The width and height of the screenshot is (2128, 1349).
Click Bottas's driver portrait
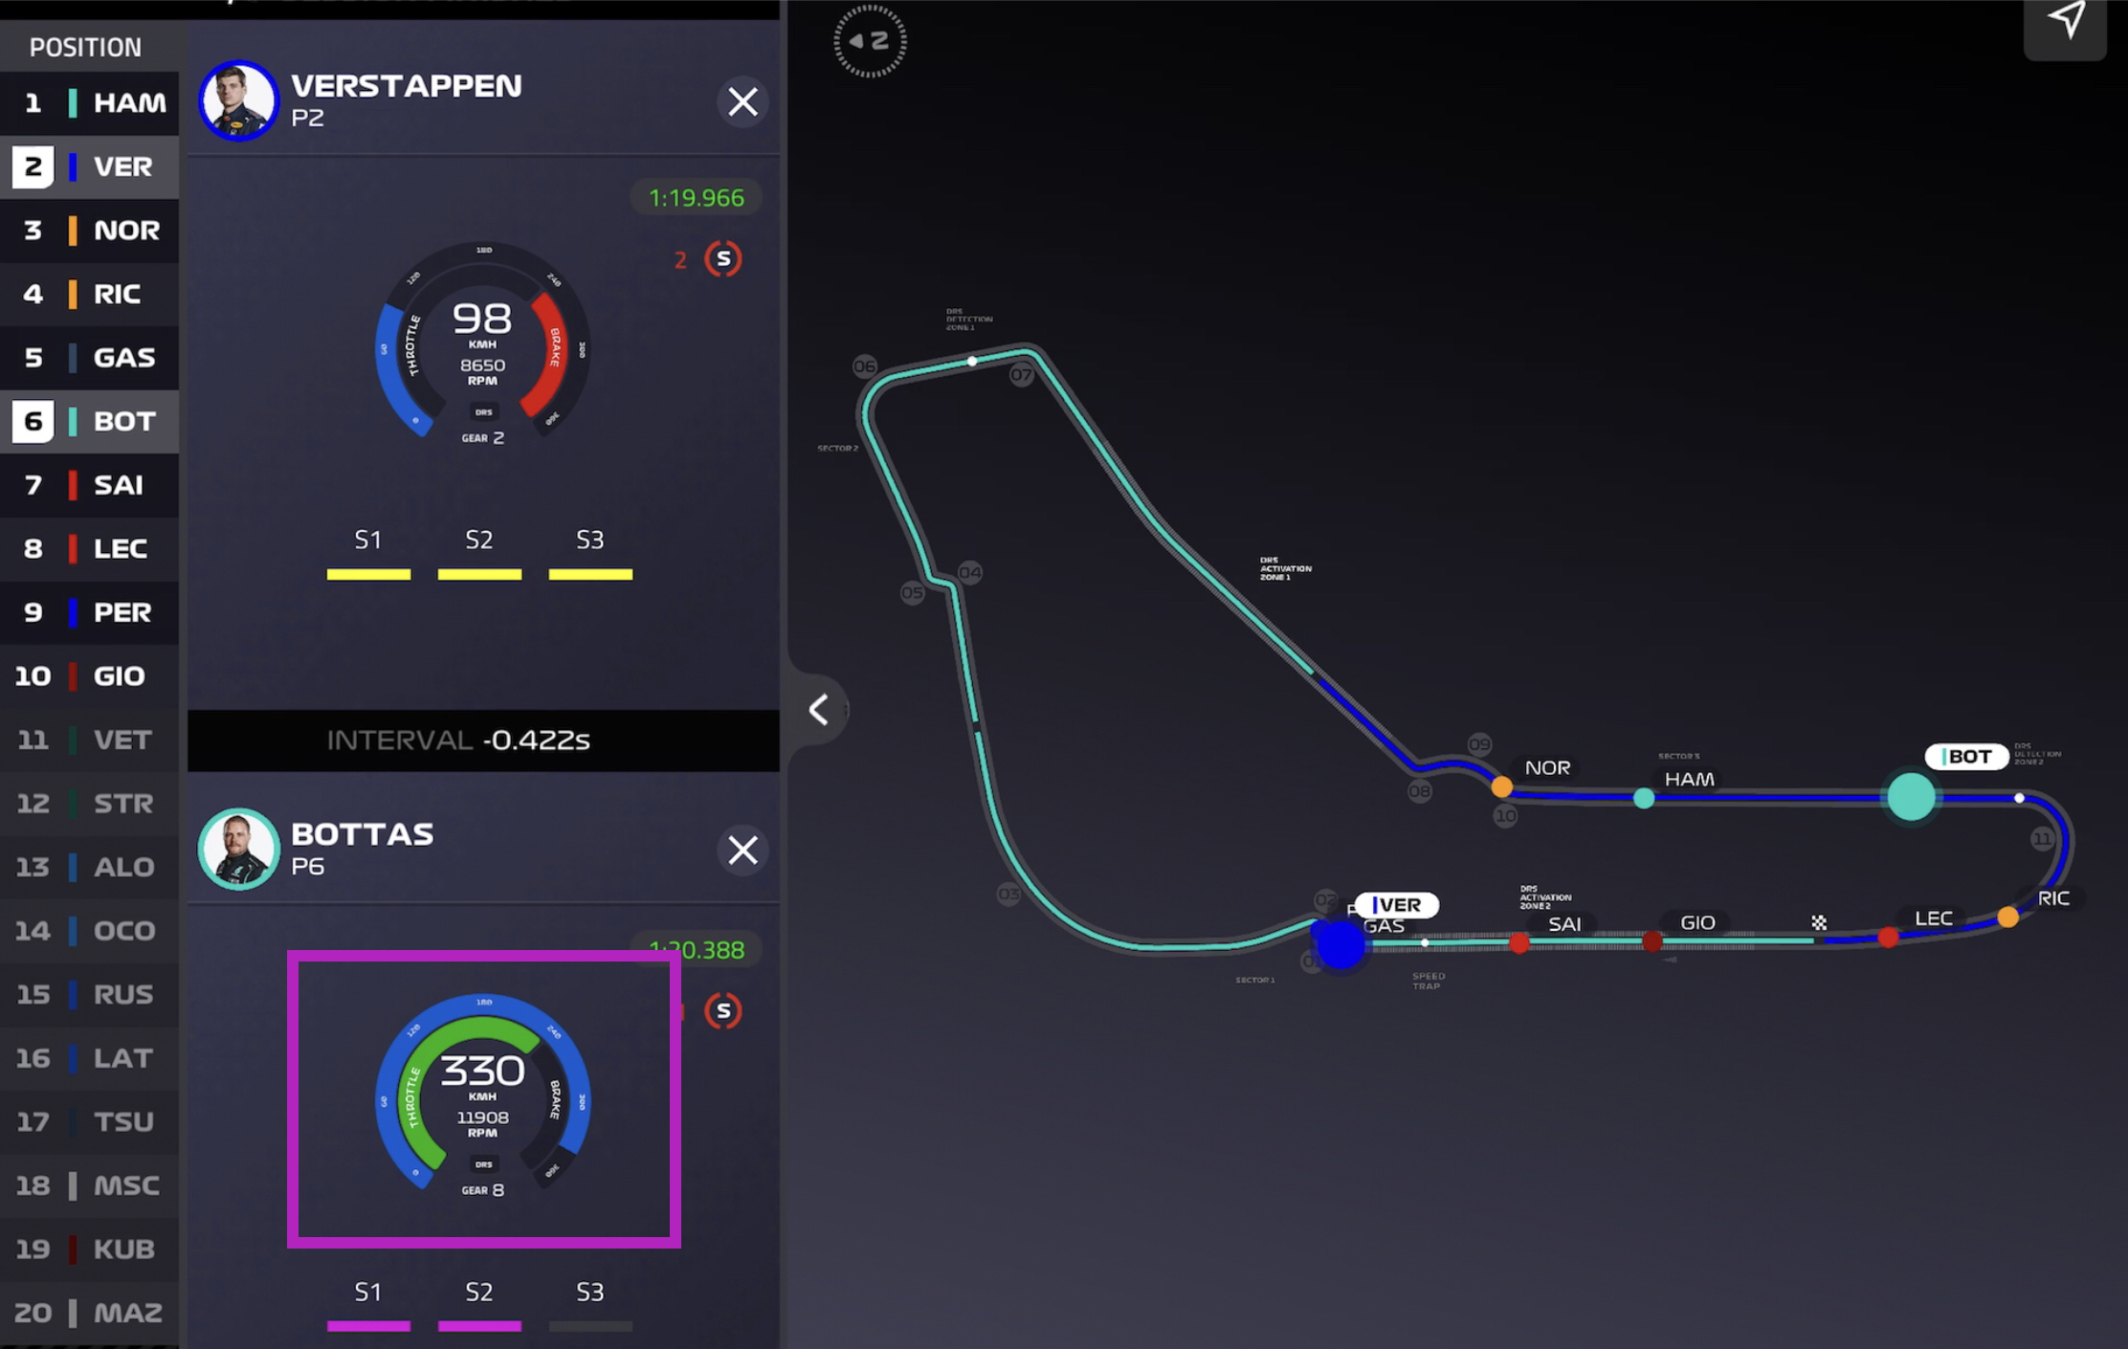tap(238, 850)
